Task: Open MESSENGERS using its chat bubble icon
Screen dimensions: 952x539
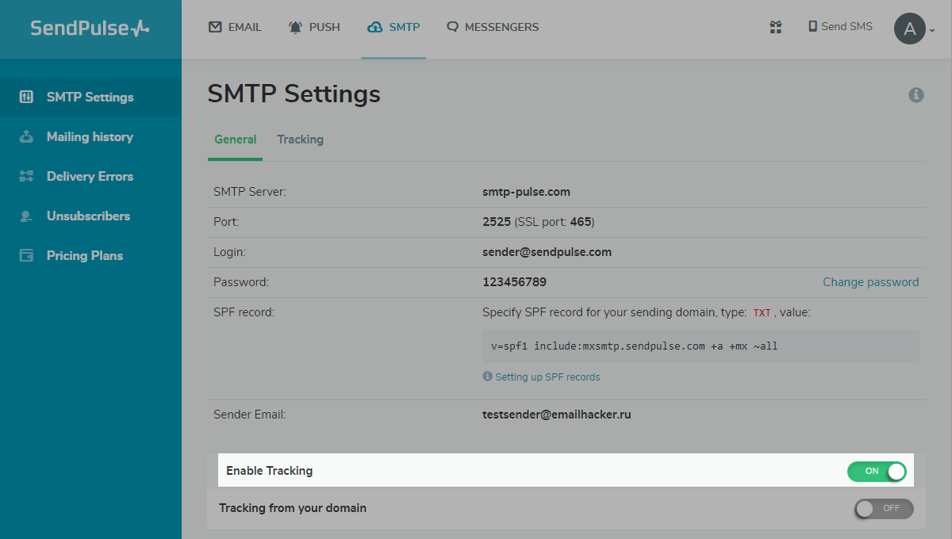Action: click(453, 26)
